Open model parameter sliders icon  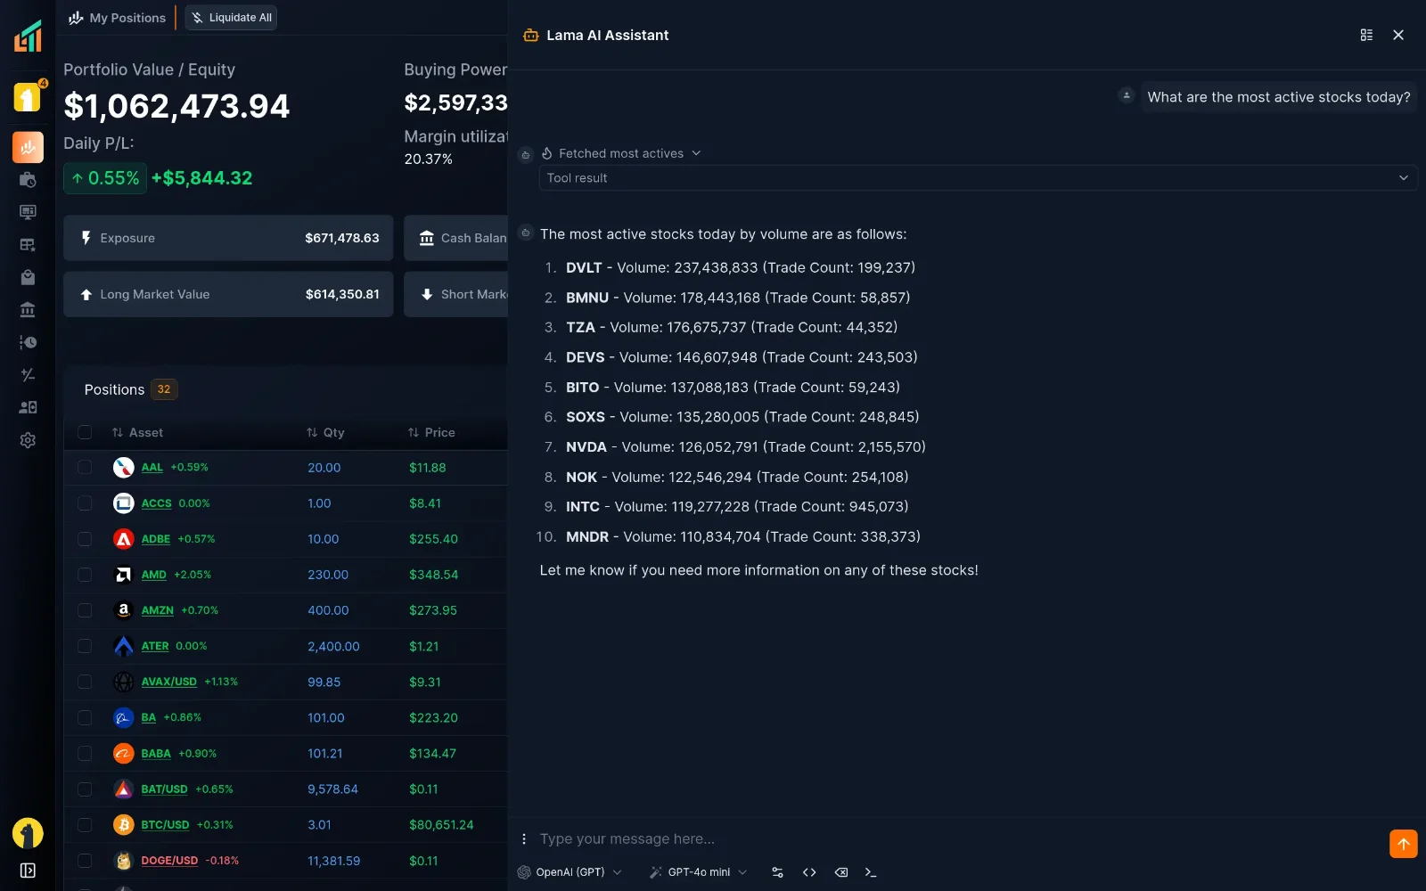tap(777, 872)
